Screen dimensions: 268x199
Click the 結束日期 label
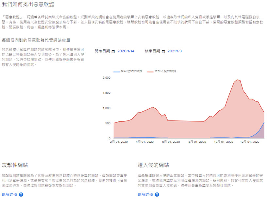click(x=152, y=51)
